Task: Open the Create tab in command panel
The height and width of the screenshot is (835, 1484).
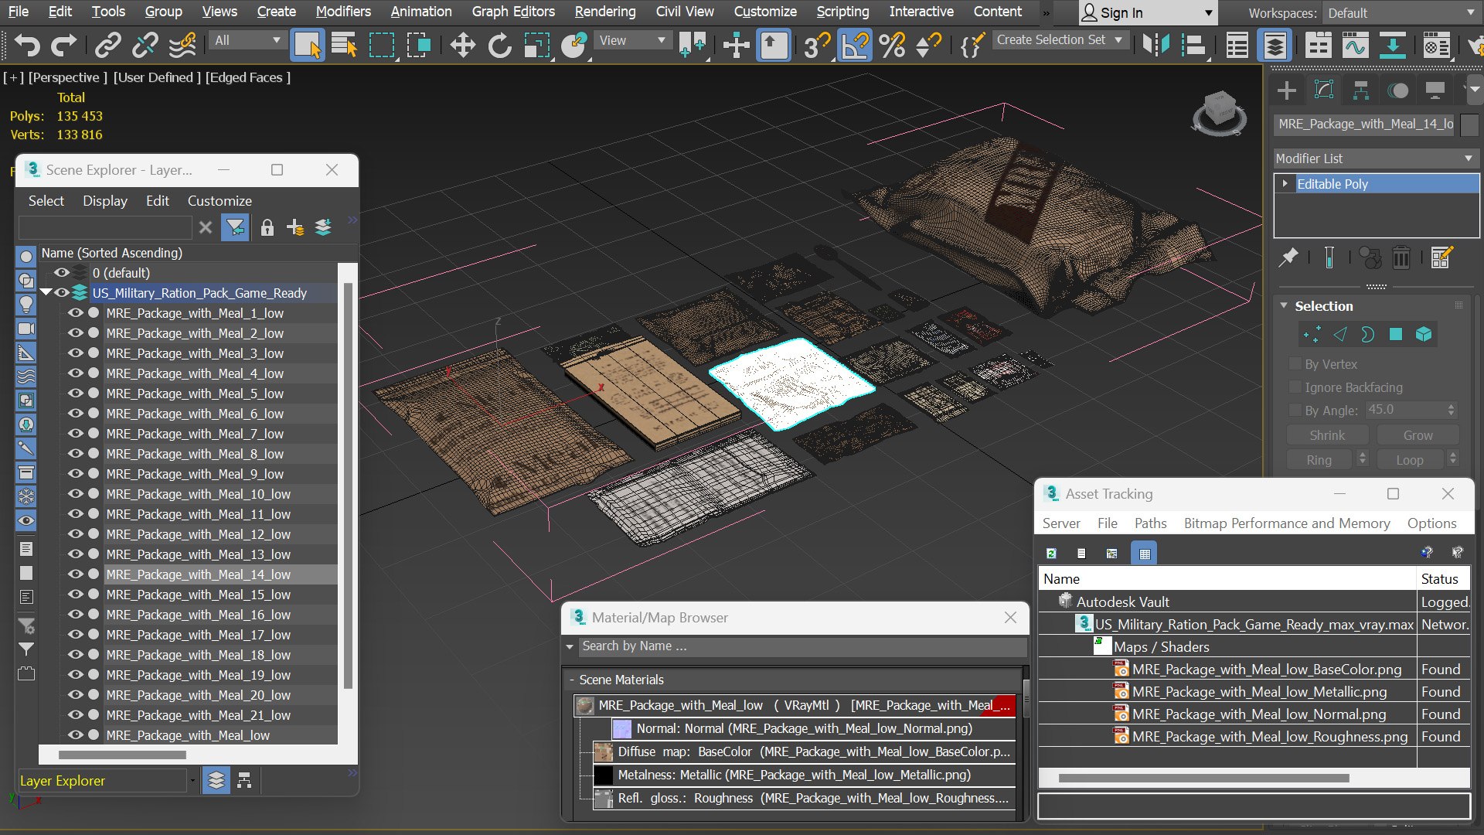Action: tap(1287, 90)
